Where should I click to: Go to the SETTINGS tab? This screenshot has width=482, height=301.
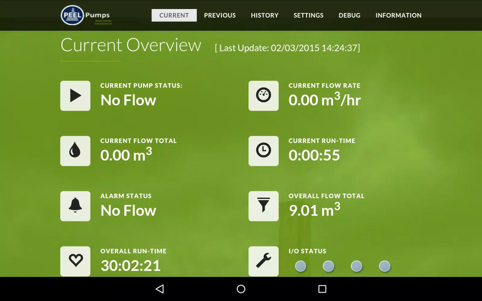pyautogui.click(x=308, y=15)
